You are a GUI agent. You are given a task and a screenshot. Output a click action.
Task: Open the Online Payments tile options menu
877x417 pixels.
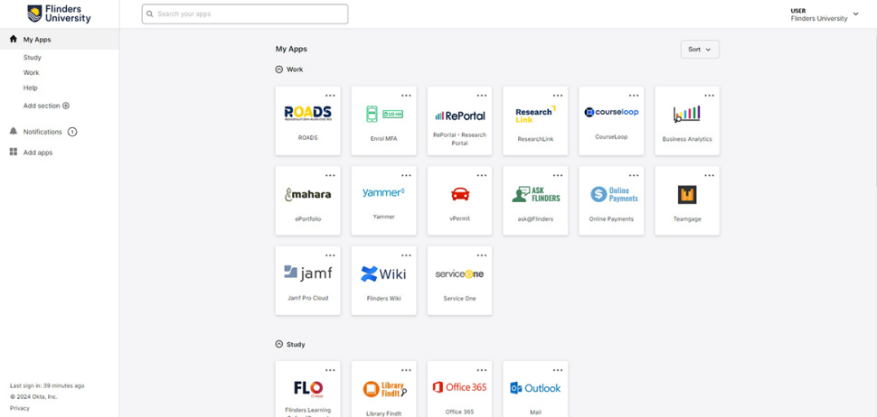pyautogui.click(x=634, y=175)
